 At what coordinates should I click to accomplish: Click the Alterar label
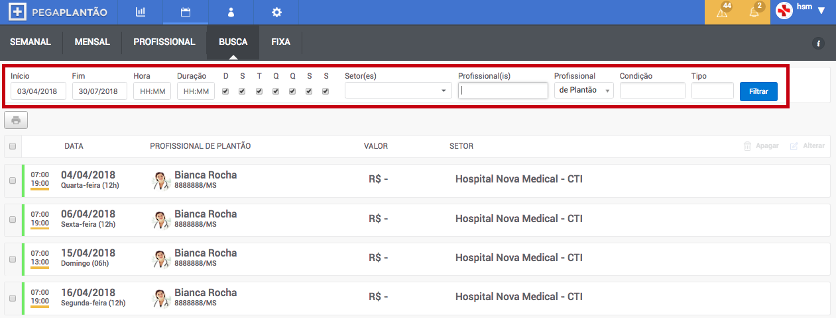pyautogui.click(x=813, y=145)
